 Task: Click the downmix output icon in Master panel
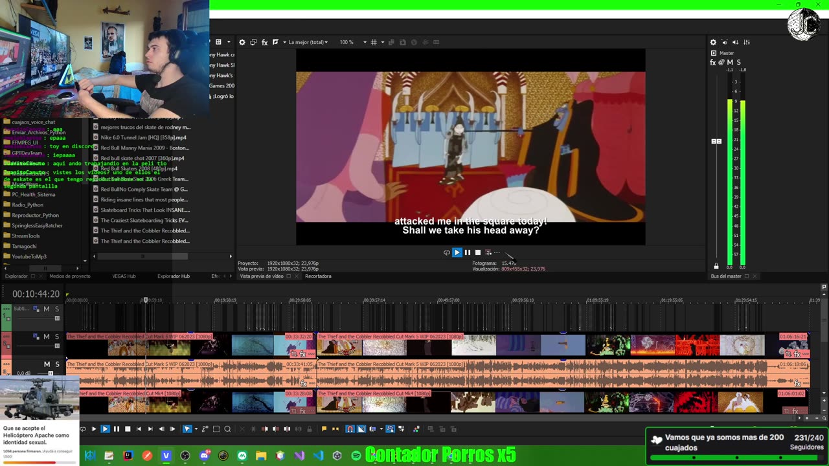pos(724,42)
